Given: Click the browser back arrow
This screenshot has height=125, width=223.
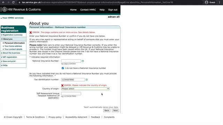Looking at the screenshot, I should 3,2.
